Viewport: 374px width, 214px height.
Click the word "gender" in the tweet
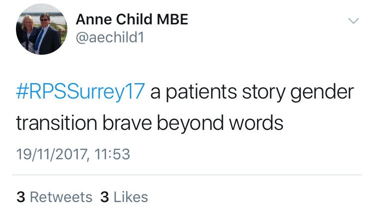tap(322, 93)
